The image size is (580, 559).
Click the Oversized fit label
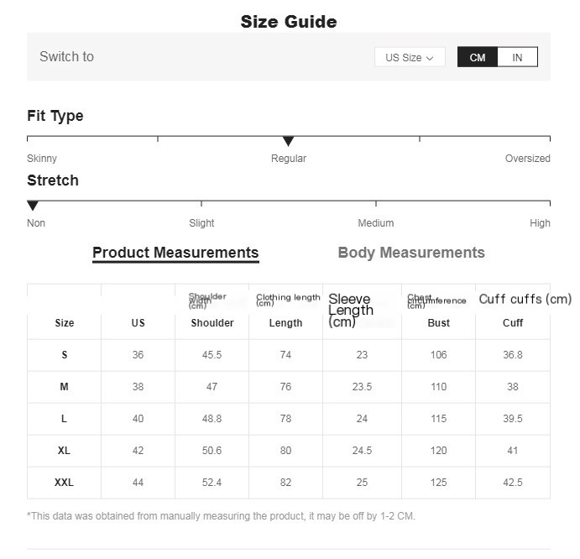click(x=527, y=159)
